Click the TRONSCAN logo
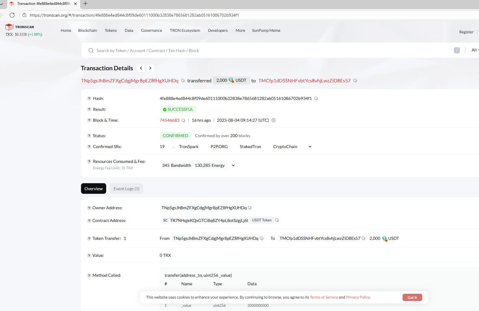 [x=19, y=27]
